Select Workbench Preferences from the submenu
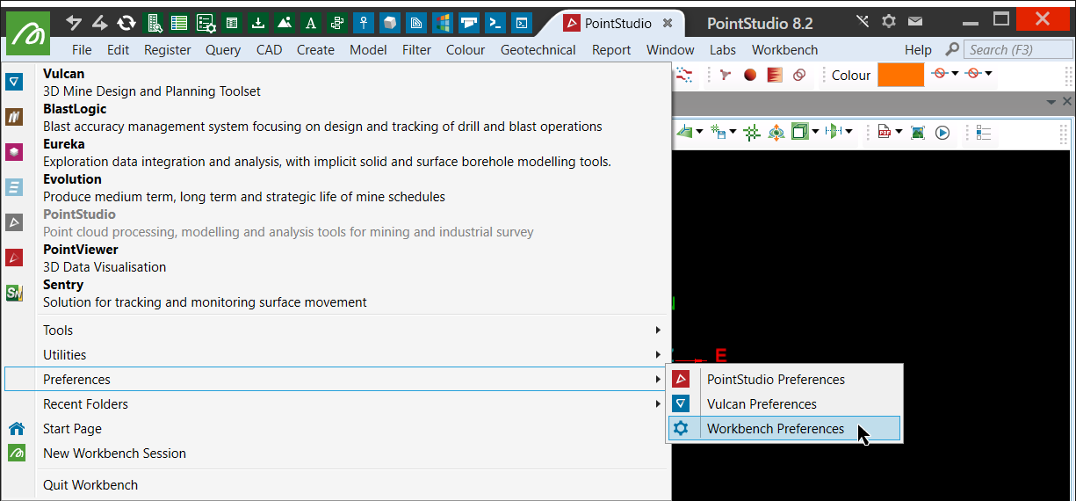The width and height of the screenshot is (1076, 501). pyautogui.click(x=776, y=429)
